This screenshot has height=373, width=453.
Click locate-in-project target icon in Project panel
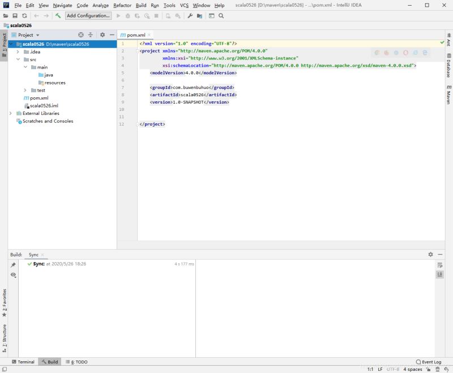tap(81, 35)
